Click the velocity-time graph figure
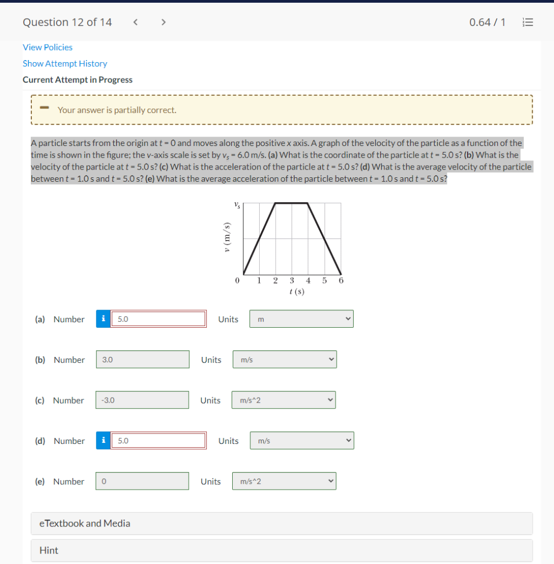Screen dimensions: 554x564 pos(284,248)
